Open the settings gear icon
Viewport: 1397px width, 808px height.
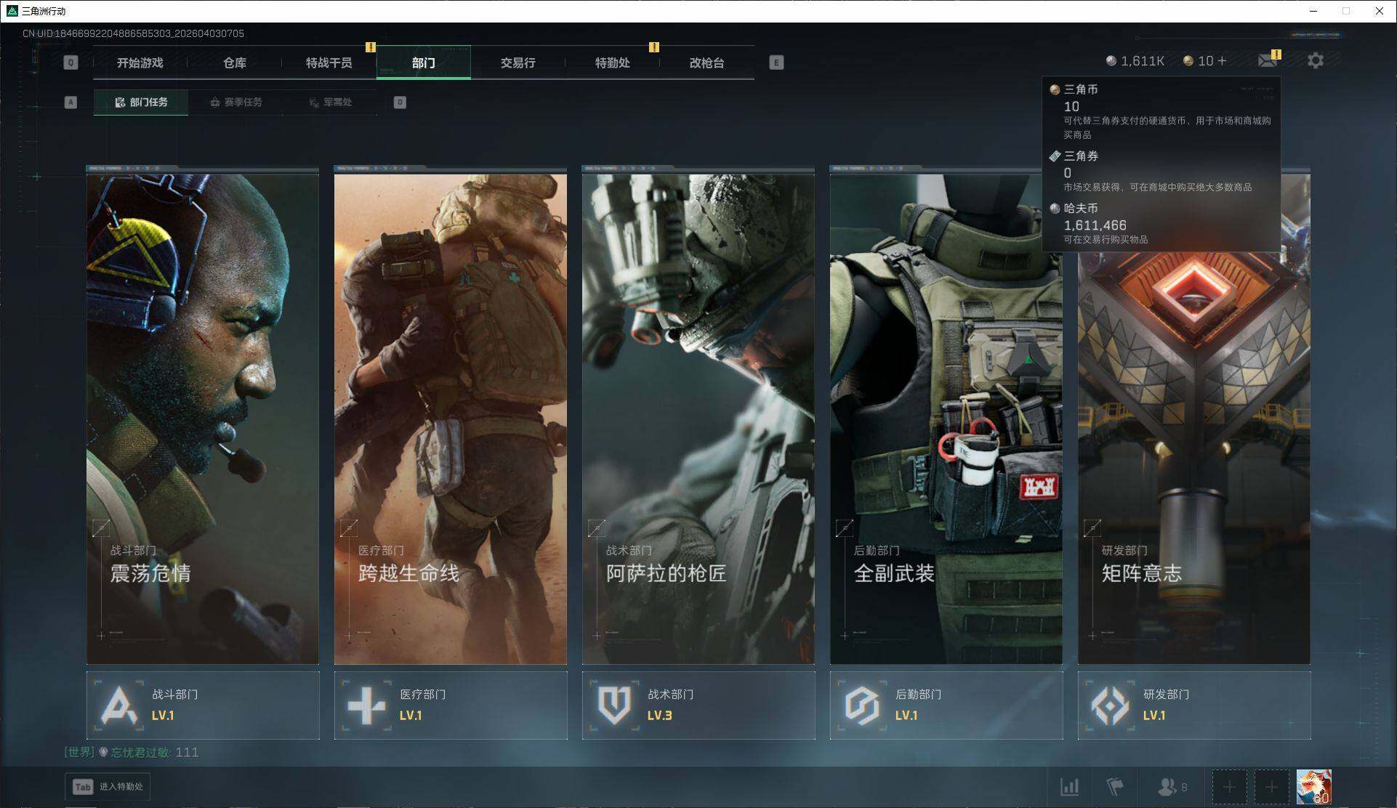click(1315, 61)
